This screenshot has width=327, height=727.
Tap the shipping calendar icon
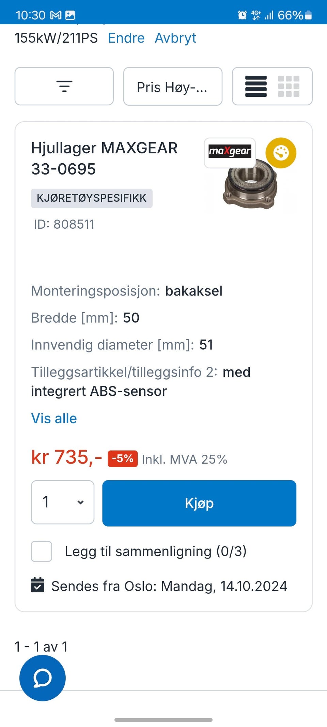coord(37,585)
